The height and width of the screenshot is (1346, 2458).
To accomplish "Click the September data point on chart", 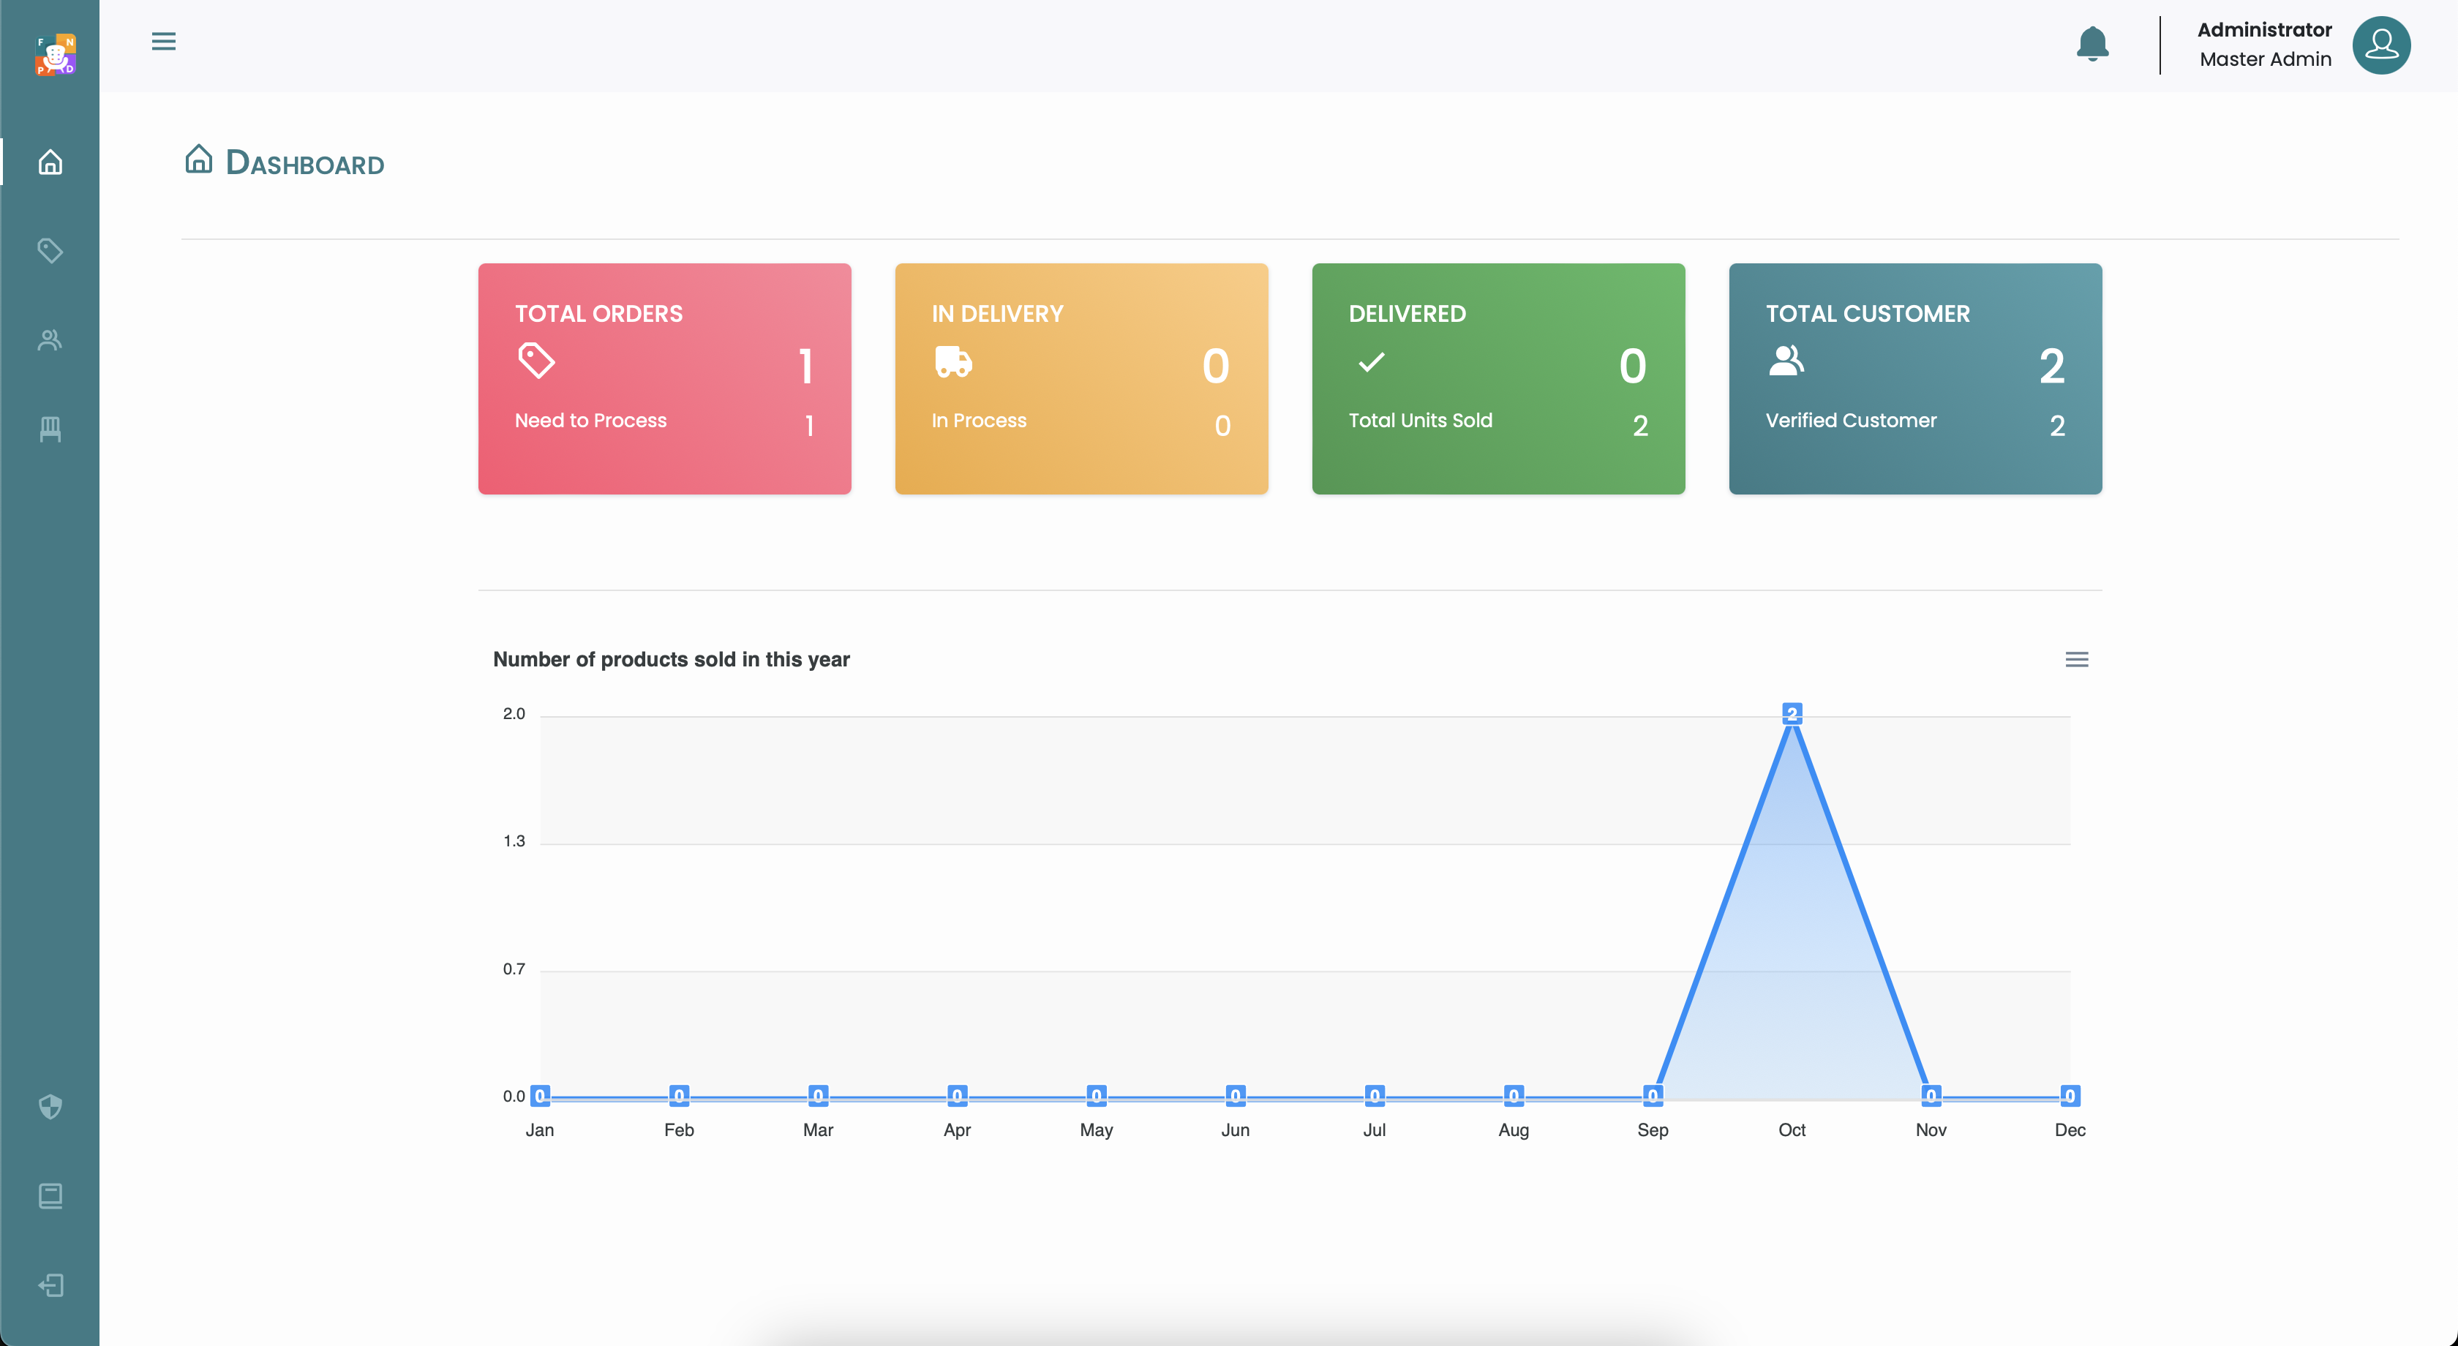I will coord(1653,1095).
